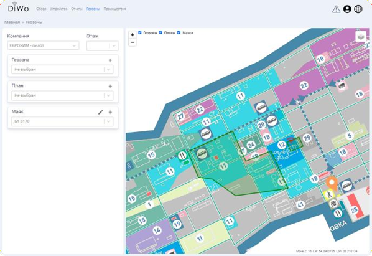This screenshot has height=256, width=372.
Task: Open the Отчеты section
Action: (77, 9)
